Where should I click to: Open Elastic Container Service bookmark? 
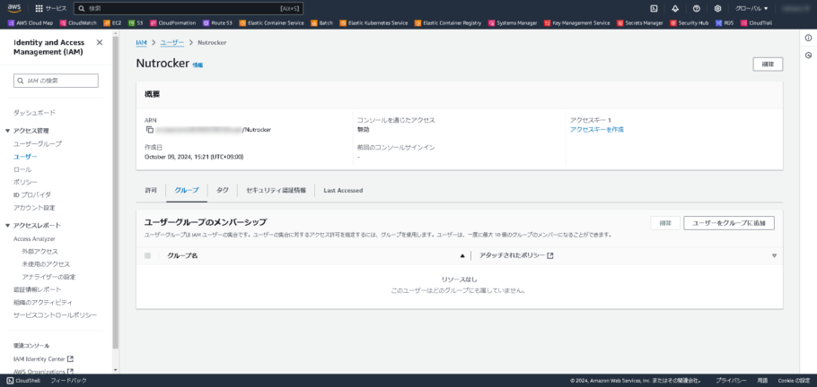tap(272, 23)
